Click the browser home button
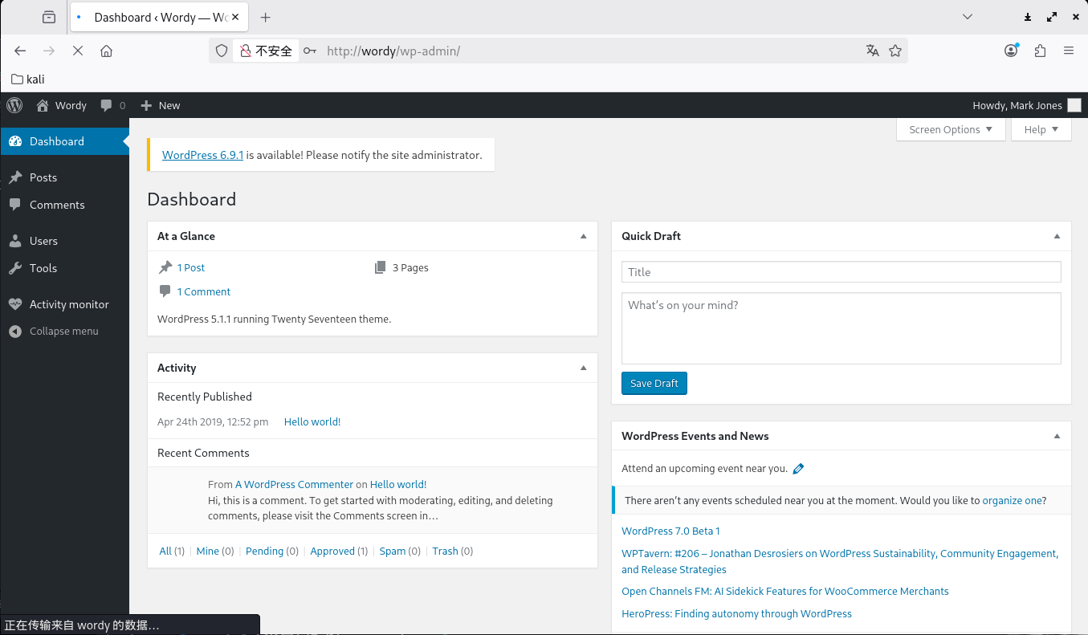Image resolution: width=1088 pixels, height=635 pixels. click(106, 51)
